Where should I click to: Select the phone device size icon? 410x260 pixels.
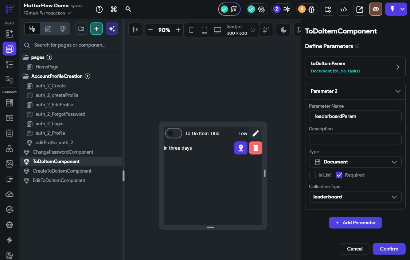(x=191, y=30)
